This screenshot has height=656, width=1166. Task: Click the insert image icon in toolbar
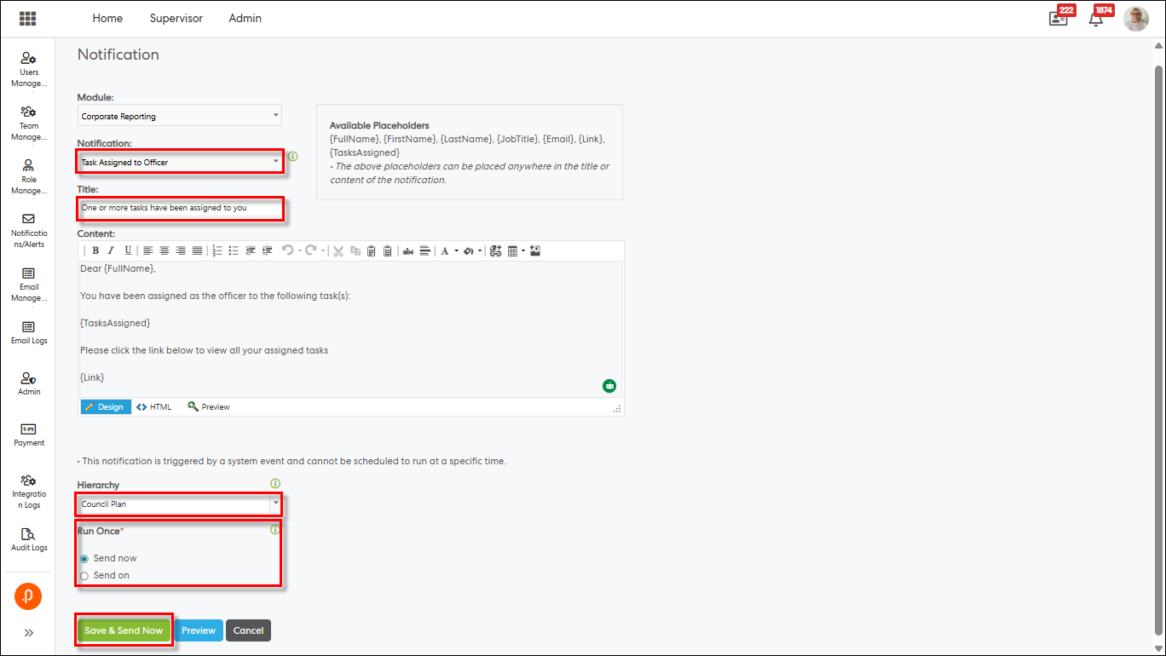tap(535, 250)
